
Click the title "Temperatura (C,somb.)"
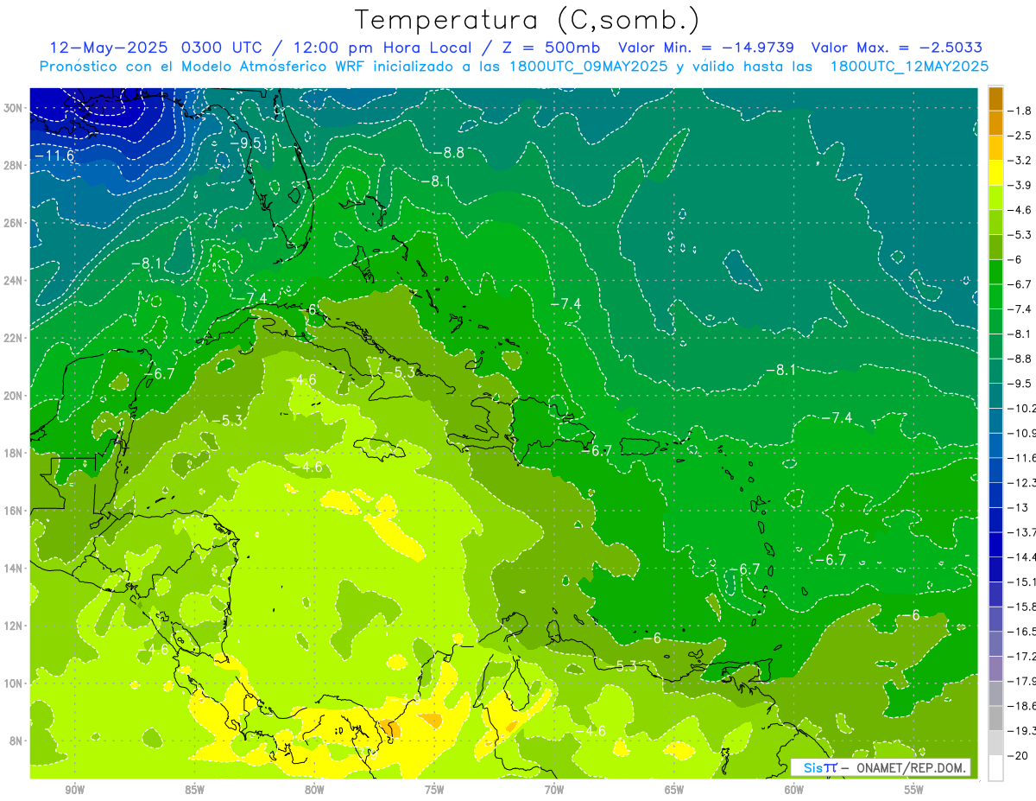(527, 20)
